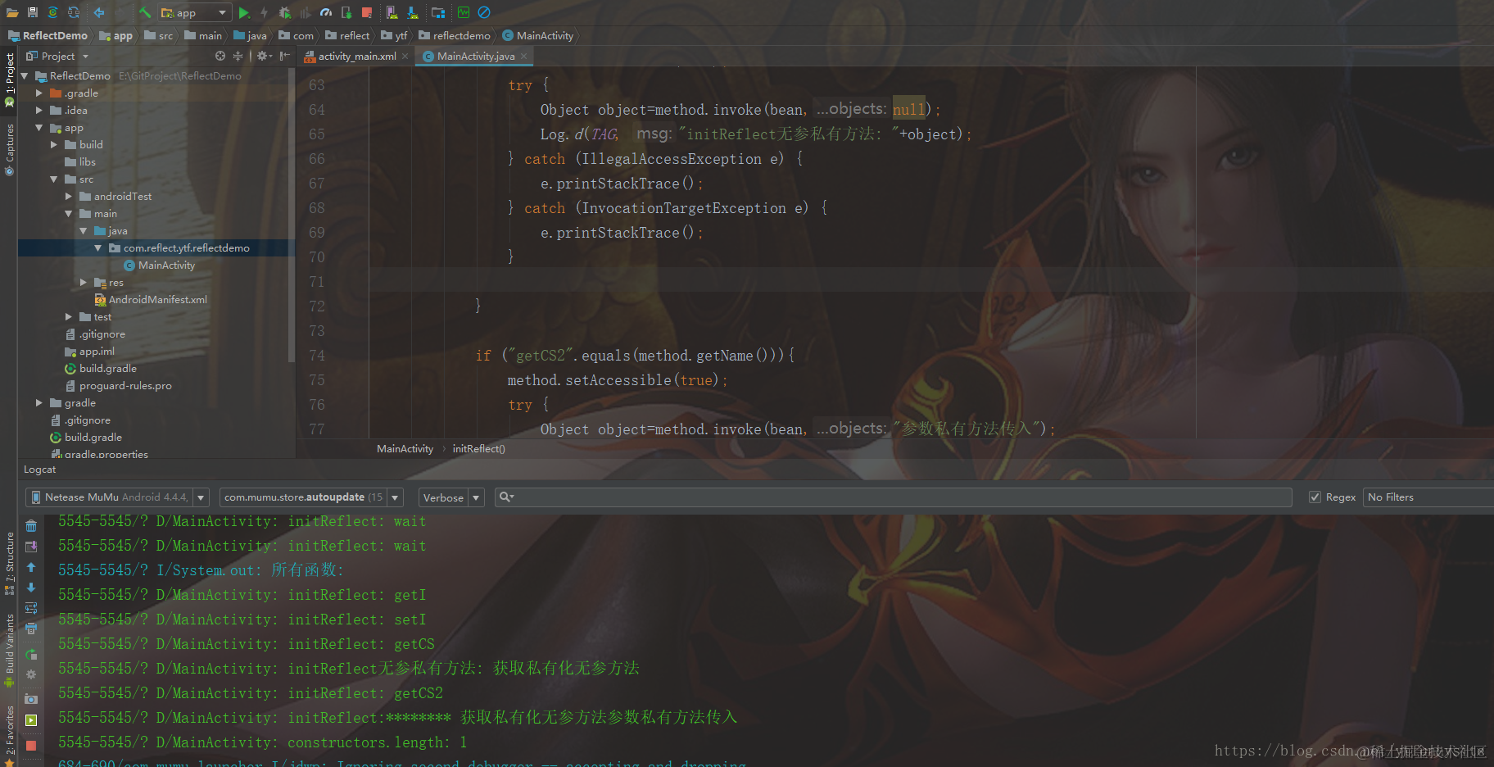Collapse the app module node

click(38, 128)
